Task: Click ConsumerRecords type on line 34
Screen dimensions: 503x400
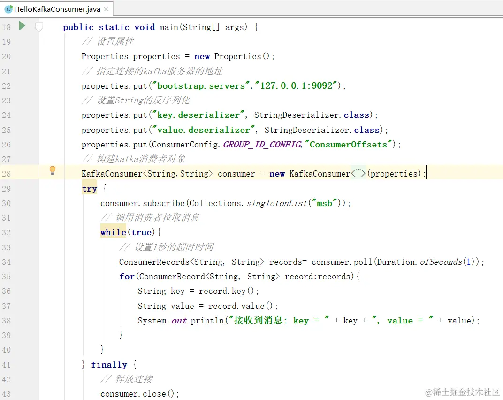Action: pyautogui.click(x=154, y=262)
